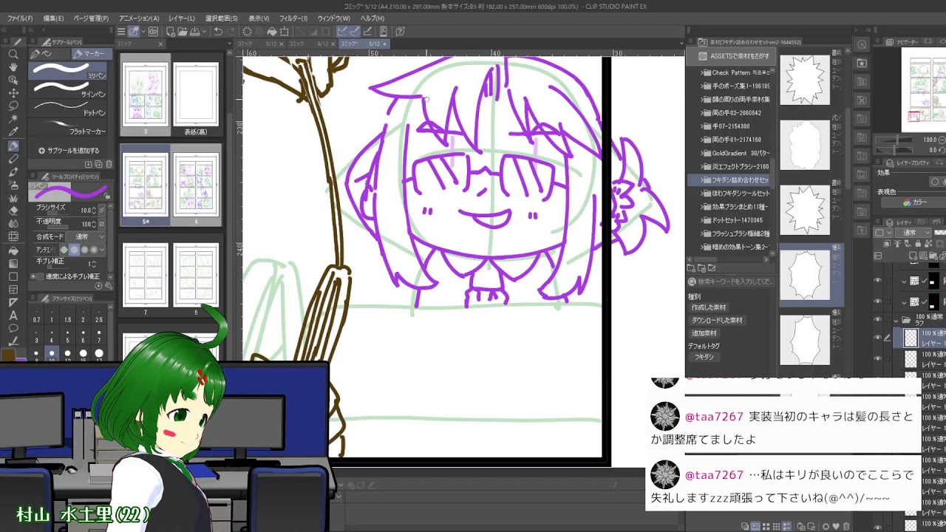This screenshot has height=532, width=946.
Task: Select the eraser tool
Action: (x=13, y=211)
